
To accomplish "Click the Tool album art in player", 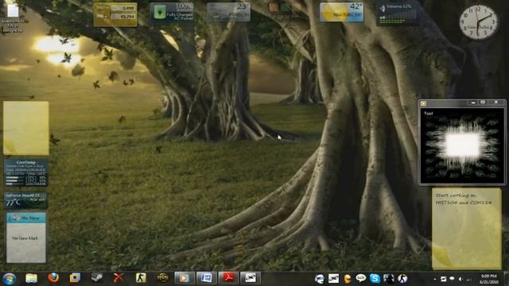I will coord(462,145).
